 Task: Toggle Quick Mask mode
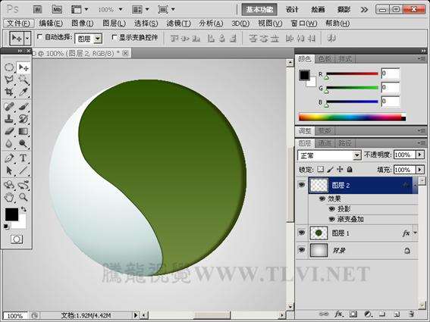click(x=17, y=239)
